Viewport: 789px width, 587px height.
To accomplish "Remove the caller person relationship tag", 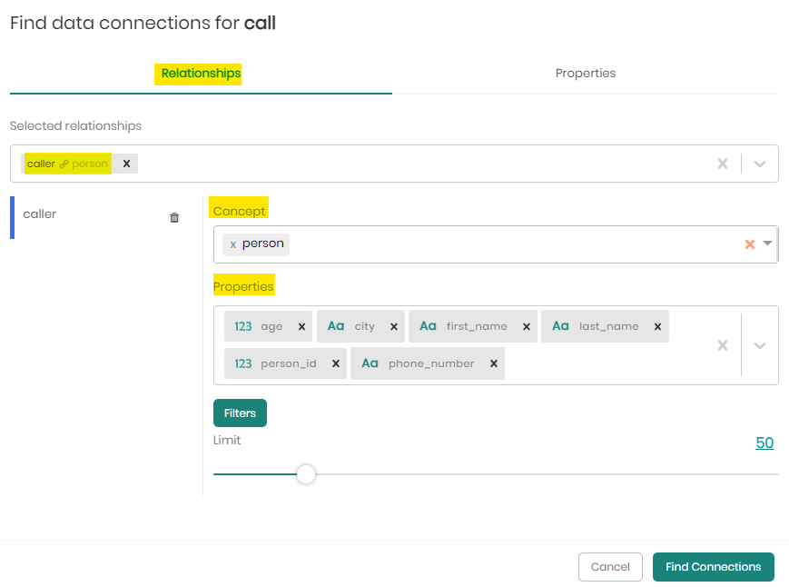I will (126, 164).
